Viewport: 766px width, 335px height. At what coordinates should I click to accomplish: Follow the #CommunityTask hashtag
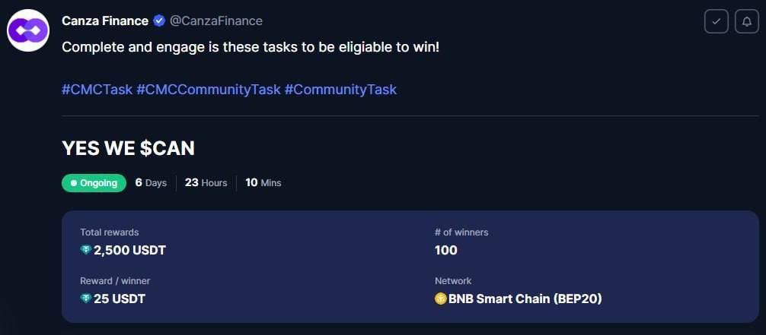coord(340,89)
